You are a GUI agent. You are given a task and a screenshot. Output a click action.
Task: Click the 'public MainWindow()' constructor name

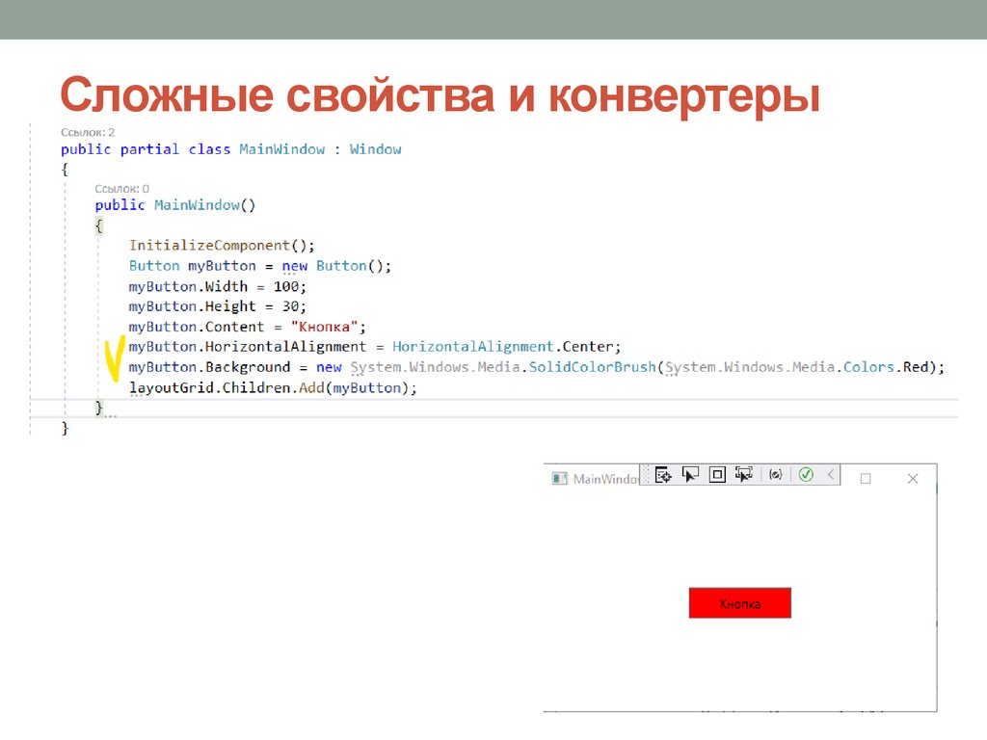[197, 205]
